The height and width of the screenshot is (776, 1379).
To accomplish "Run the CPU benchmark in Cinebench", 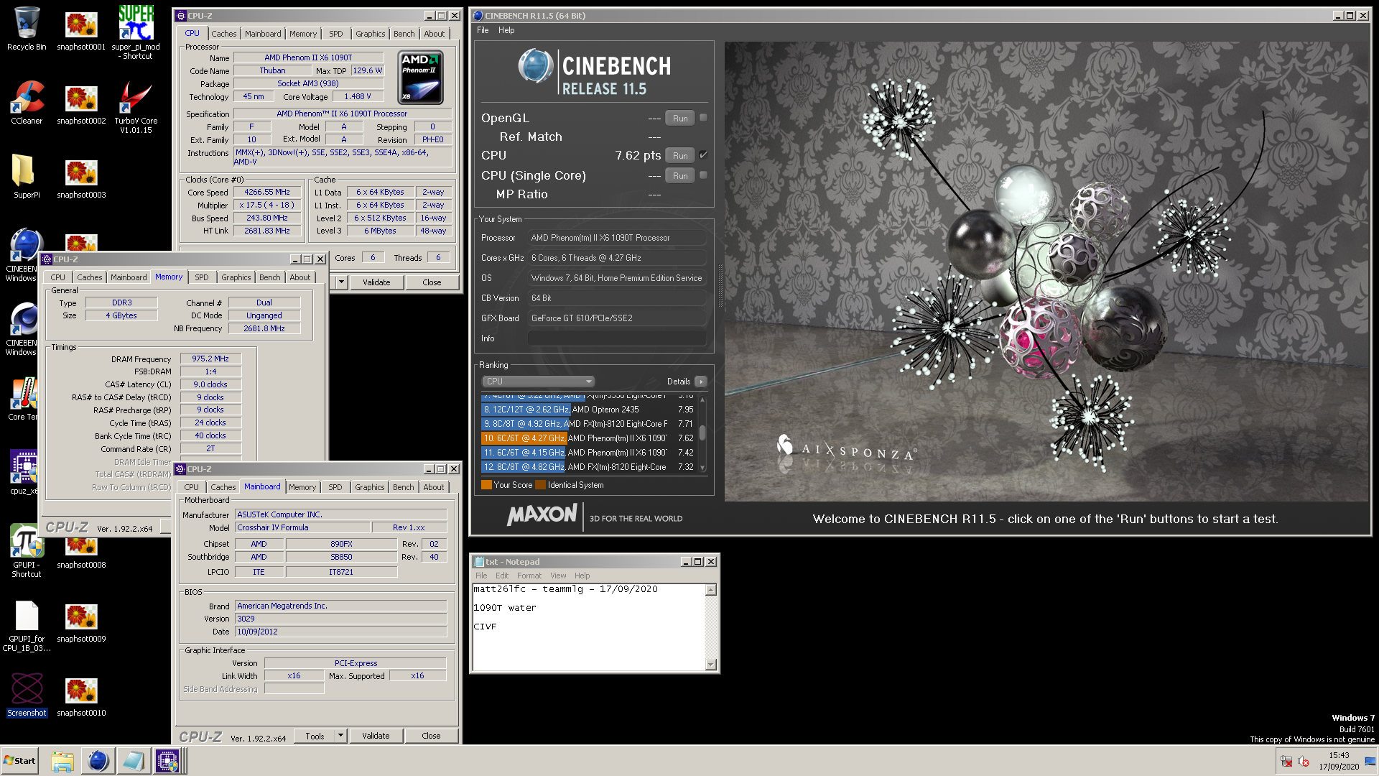I will 680,156.
